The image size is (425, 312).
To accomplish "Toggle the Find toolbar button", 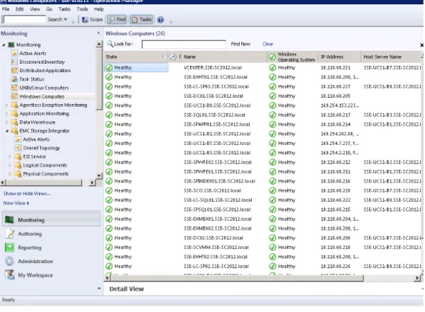I will pos(117,20).
